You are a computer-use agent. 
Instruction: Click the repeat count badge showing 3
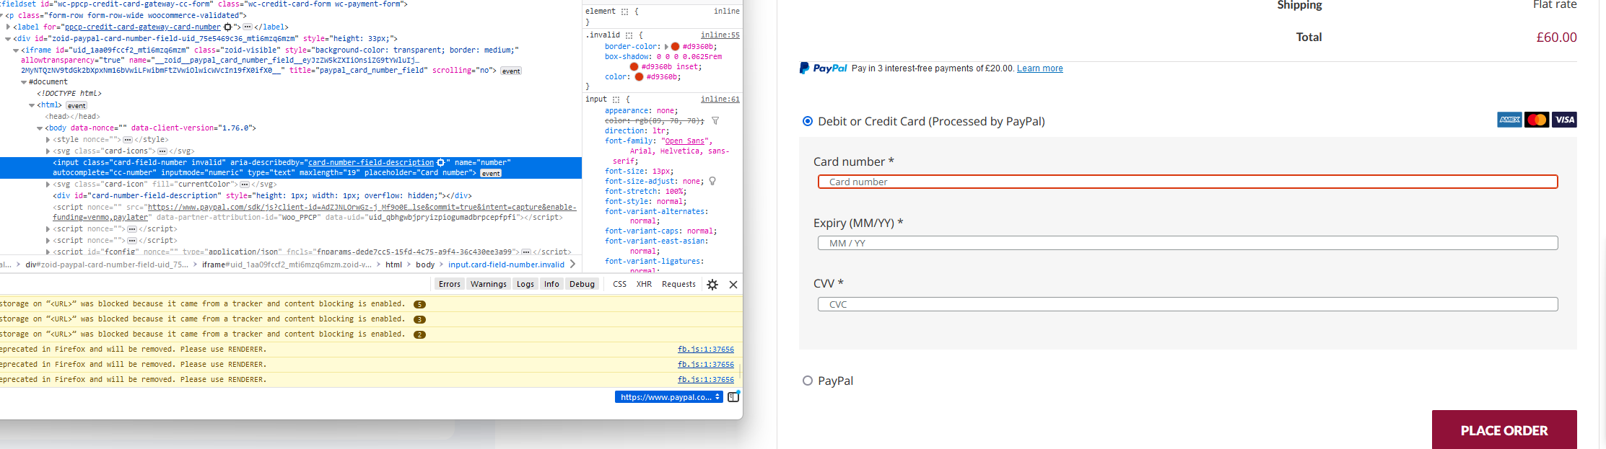[419, 320]
